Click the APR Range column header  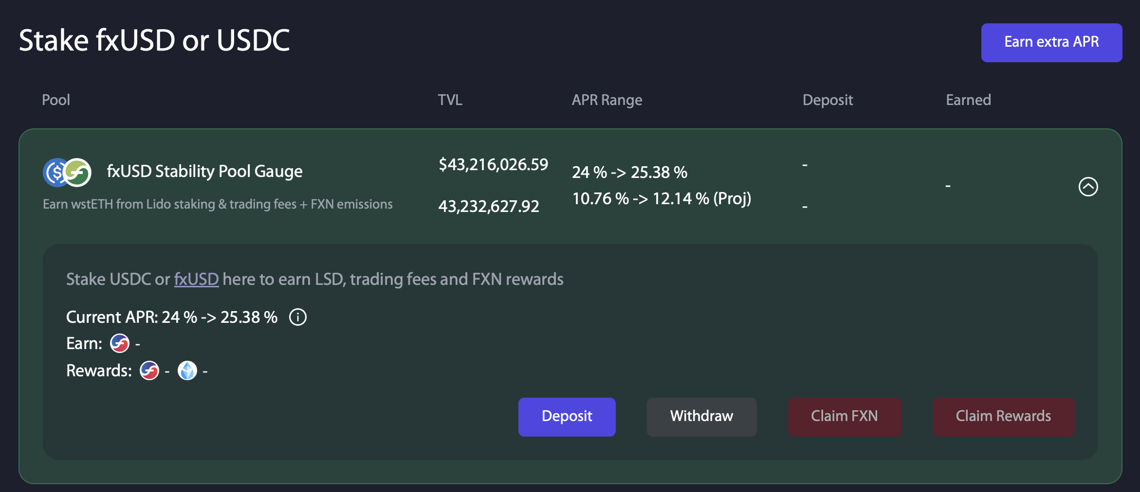[x=607, y=100]
